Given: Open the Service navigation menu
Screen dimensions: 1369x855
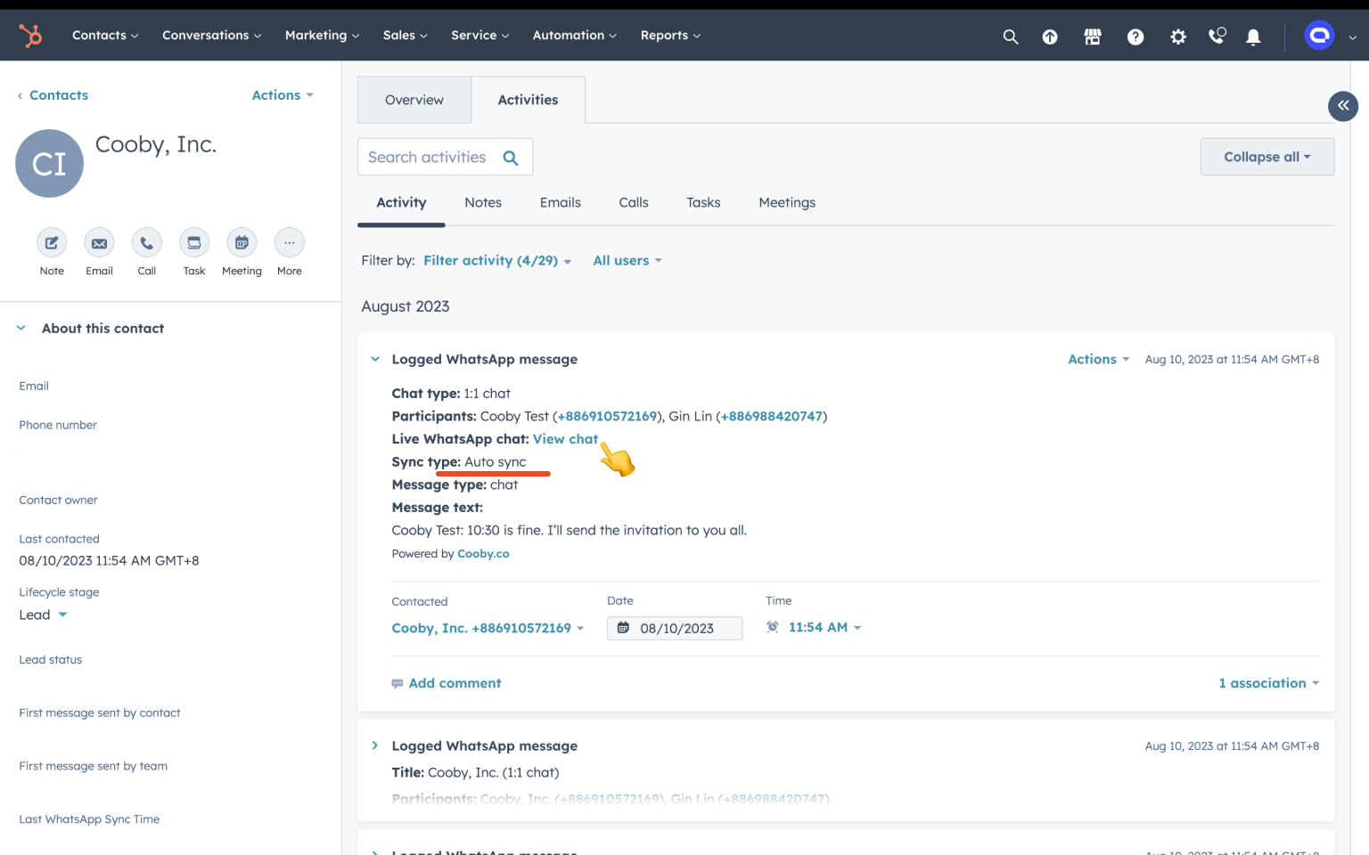Looking at the screenshot, I should click(480, 36).
